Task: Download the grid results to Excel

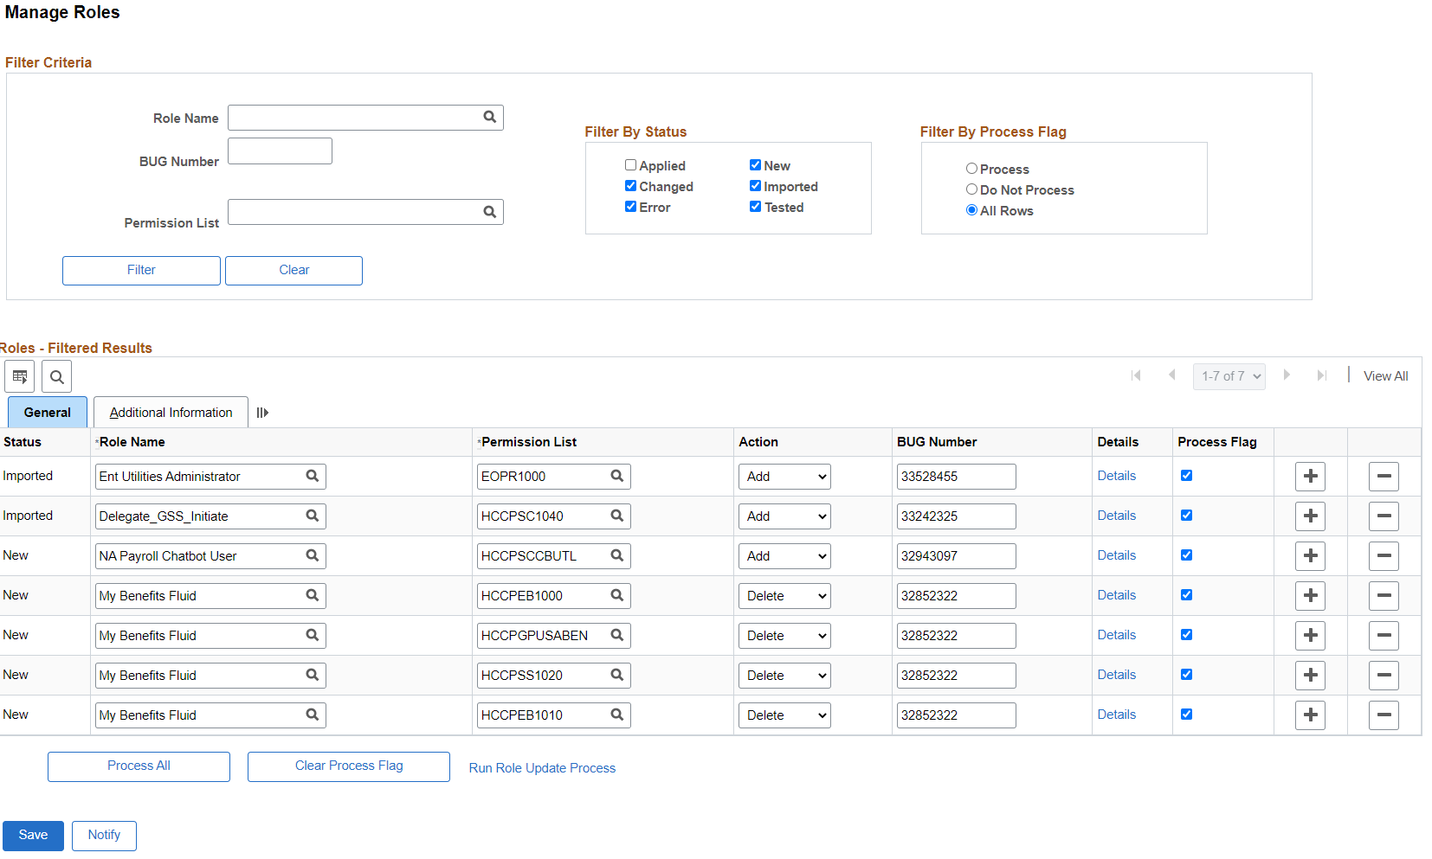Action: coord(19,375)
